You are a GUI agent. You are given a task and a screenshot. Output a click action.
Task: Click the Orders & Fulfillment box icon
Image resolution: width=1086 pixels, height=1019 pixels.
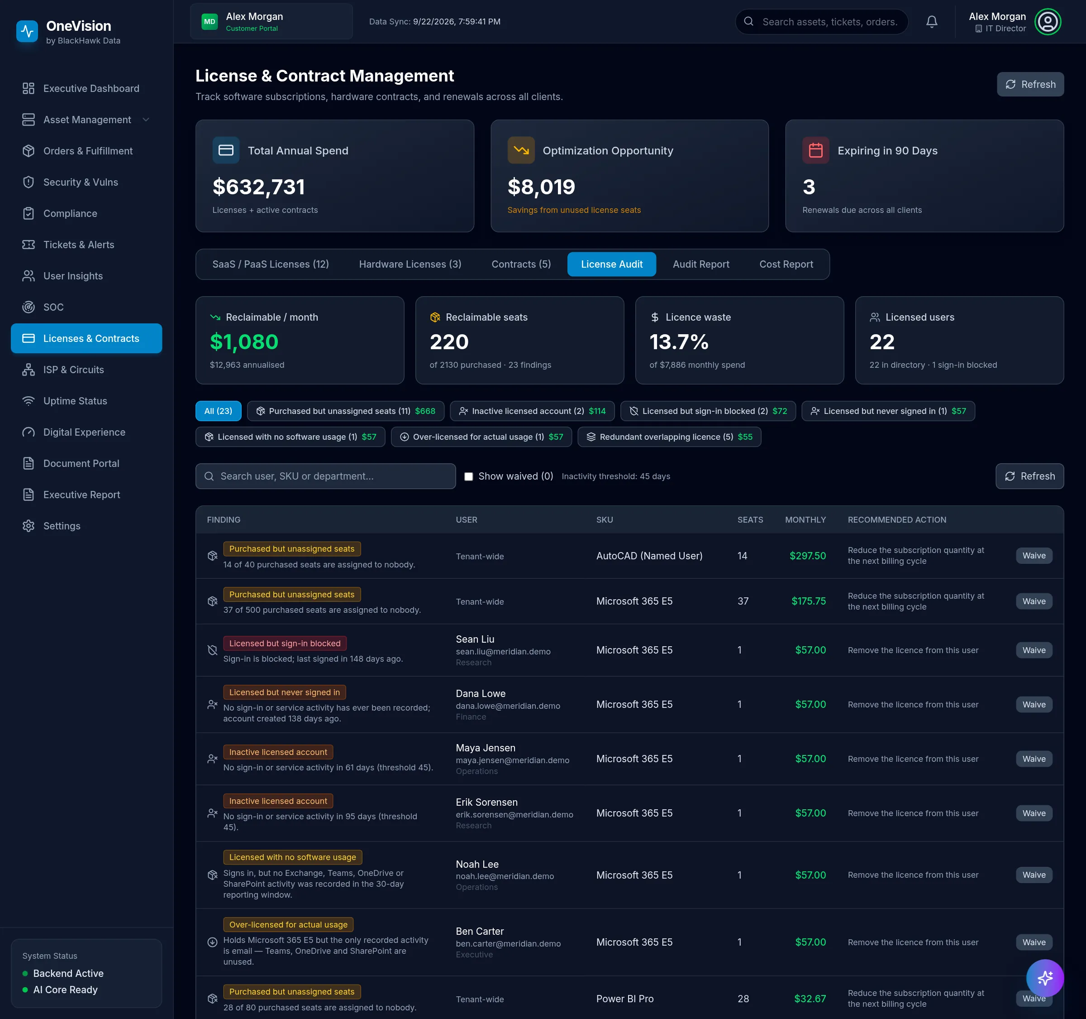coord(29,151)
